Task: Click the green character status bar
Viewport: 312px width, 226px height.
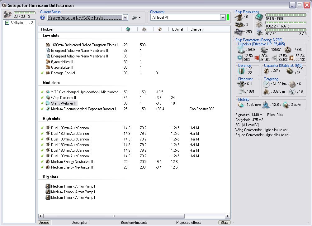Action: tap(228, 17)
